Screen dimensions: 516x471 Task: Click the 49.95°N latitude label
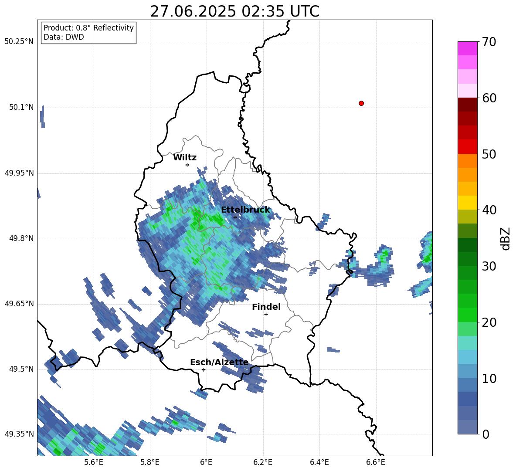19,173
